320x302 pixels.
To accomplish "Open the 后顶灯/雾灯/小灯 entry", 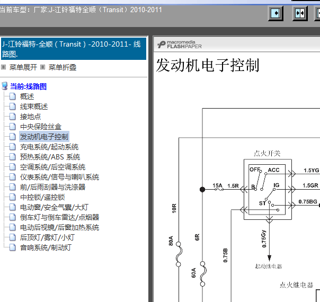I will pos(47,237).
